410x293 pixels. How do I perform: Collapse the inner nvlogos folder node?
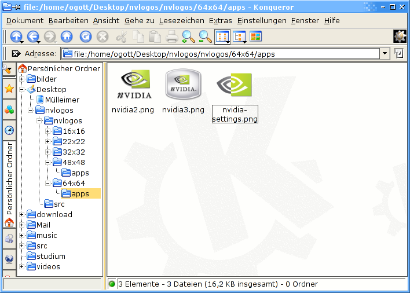click(x=39, y=120)
